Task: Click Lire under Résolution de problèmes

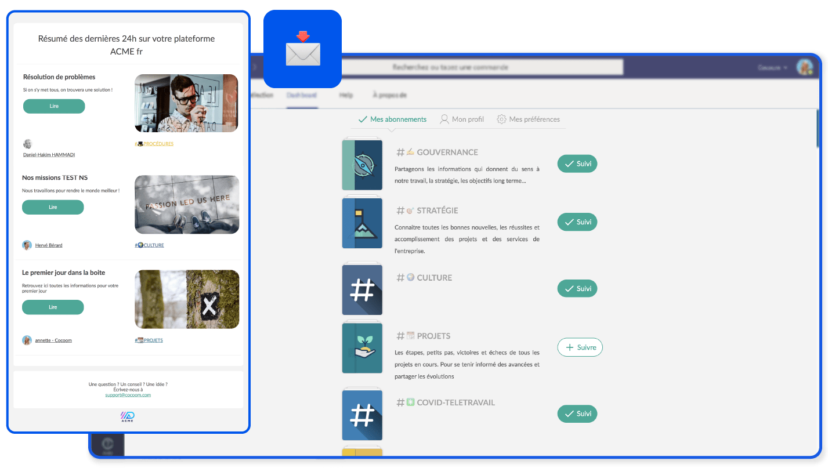Action: [54, 106]
